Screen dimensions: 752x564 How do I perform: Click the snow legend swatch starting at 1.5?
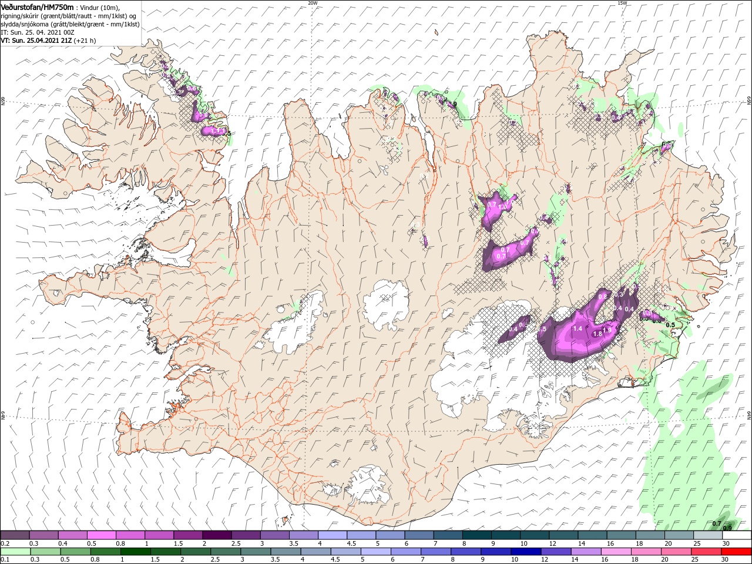[x=187, y=535]
